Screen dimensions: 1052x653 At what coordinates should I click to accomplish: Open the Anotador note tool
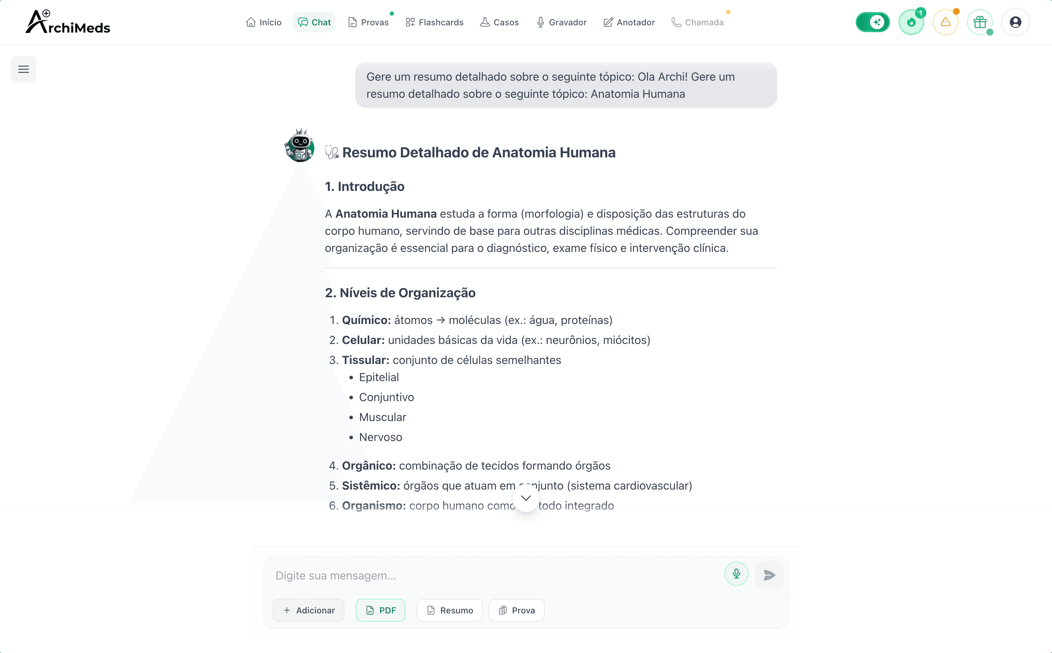point(629,22)
